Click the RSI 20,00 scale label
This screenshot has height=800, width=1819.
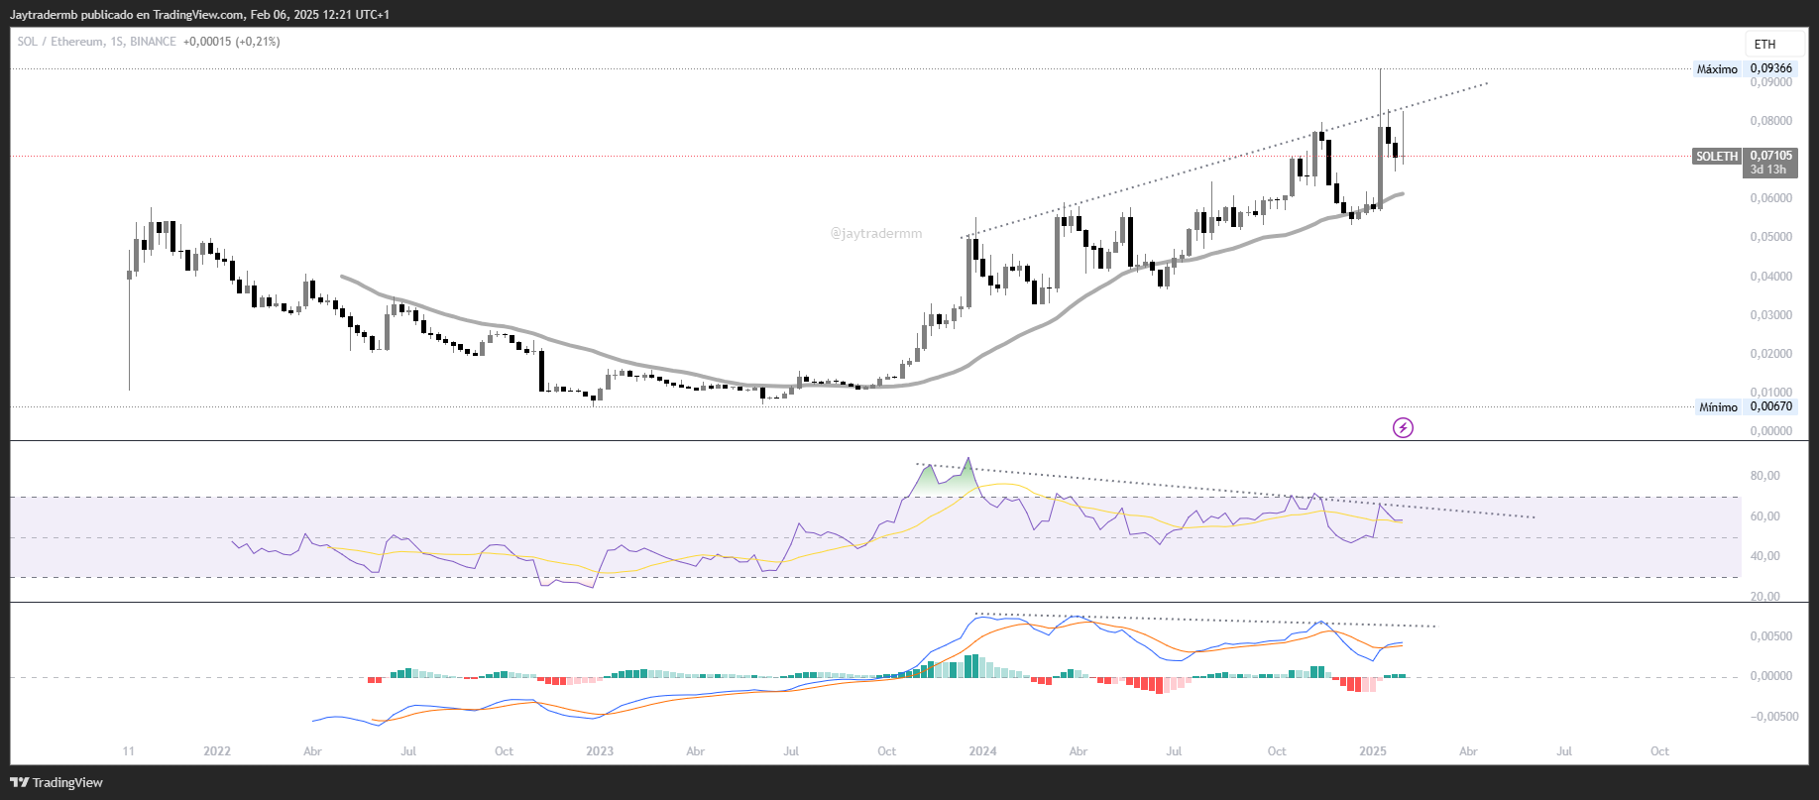[x=1765, y=596]
